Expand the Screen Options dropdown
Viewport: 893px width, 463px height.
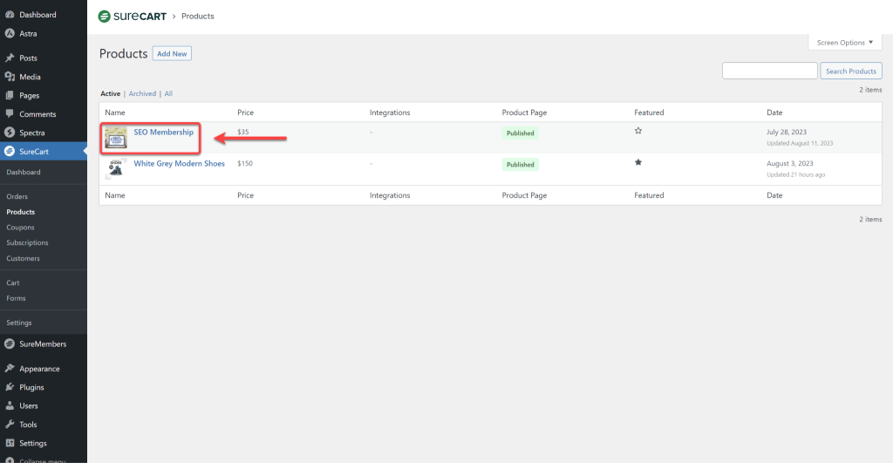point(845,43)
